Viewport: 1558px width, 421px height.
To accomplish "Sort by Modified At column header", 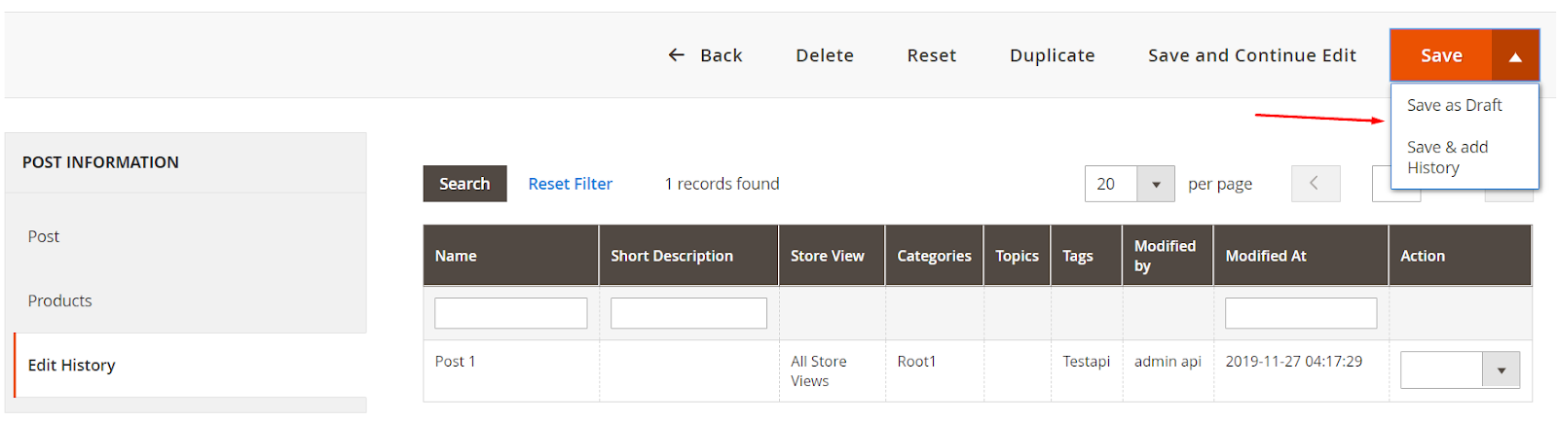I will [x=1265, y=256].
